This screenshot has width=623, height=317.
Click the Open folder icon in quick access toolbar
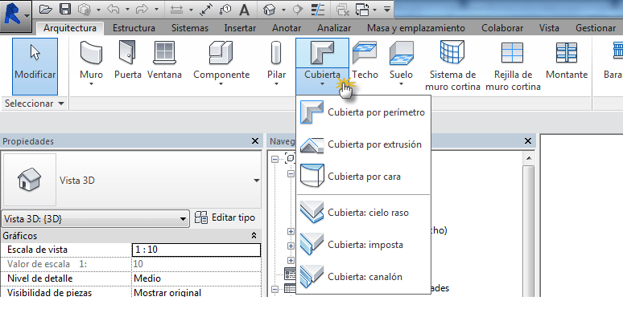(x=45, y=9)
